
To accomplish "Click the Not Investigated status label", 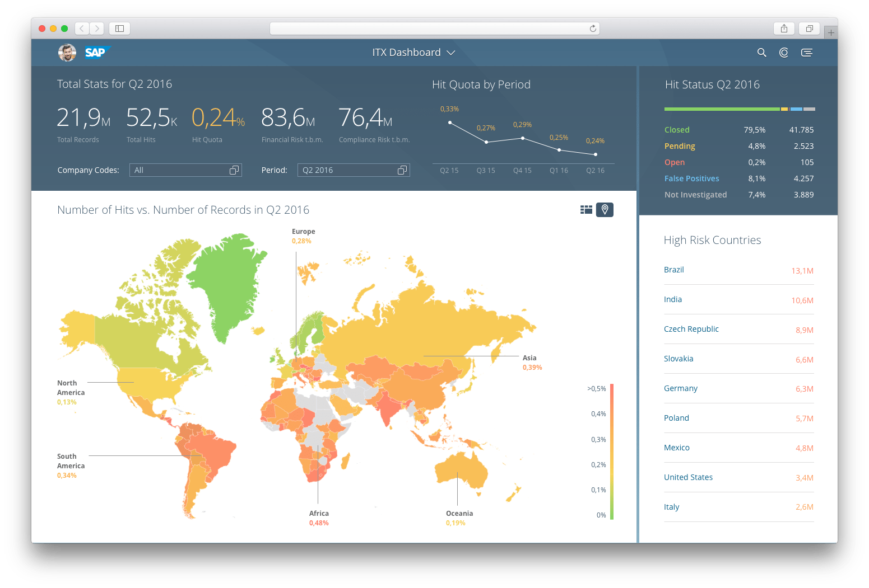I will 695,195.
